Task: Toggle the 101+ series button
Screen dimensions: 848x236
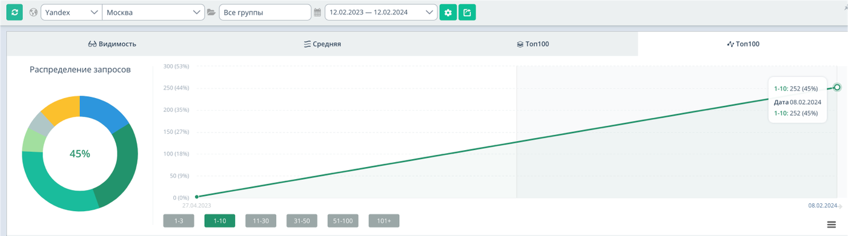Action: pyautogui.click(x=384, y=221)
